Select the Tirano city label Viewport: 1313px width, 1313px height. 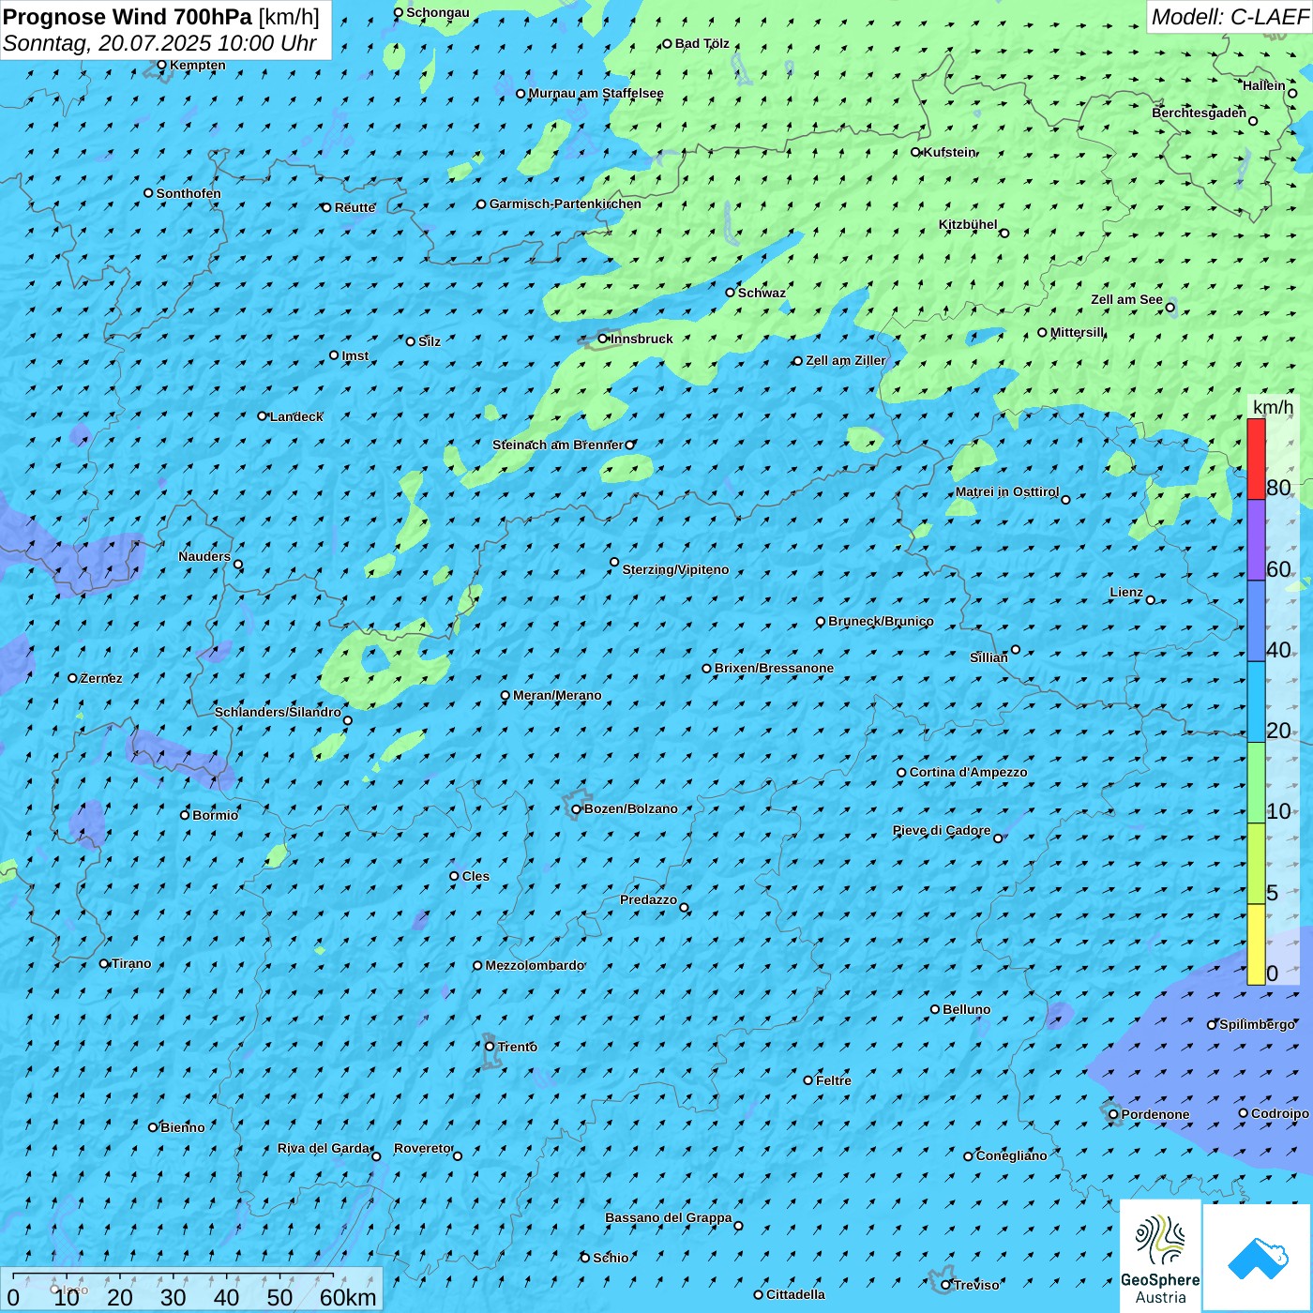131,963
